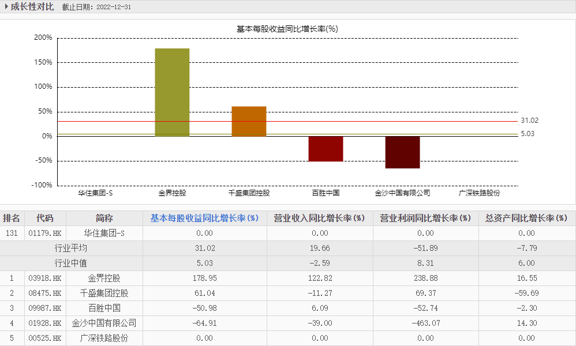
Task: Click the value -7.79 cell
Action: (527, 249)
